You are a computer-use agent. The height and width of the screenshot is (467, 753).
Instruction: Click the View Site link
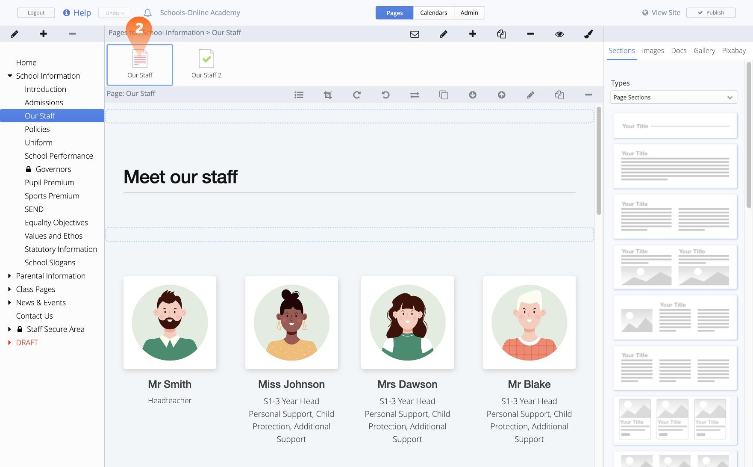coord(661,13)
